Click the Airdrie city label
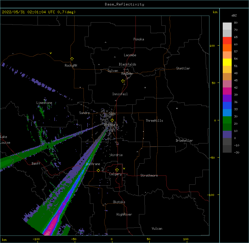Screen dimensions: 249x243 [x=116, y=155]
